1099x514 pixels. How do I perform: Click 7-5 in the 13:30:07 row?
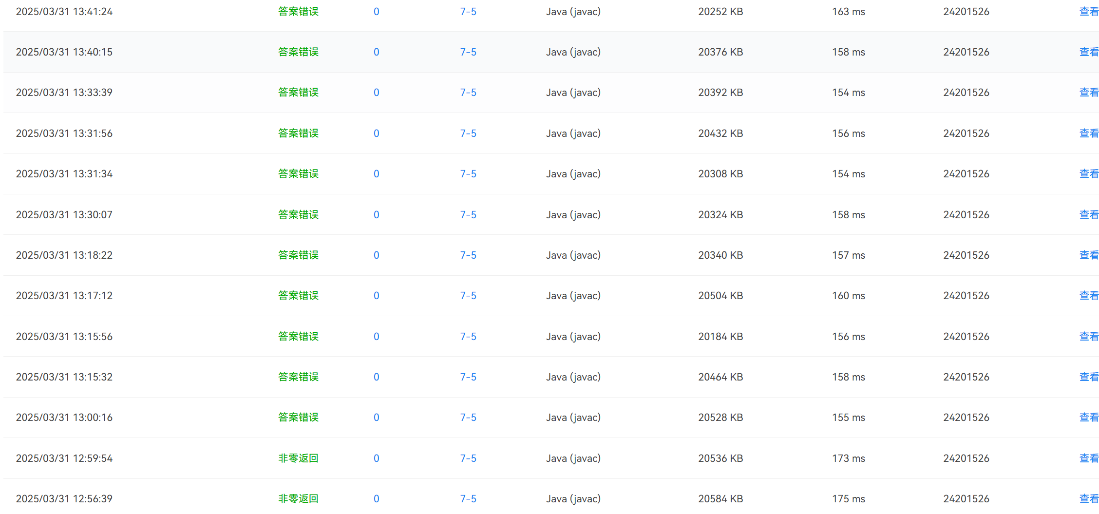pos(468,215)
